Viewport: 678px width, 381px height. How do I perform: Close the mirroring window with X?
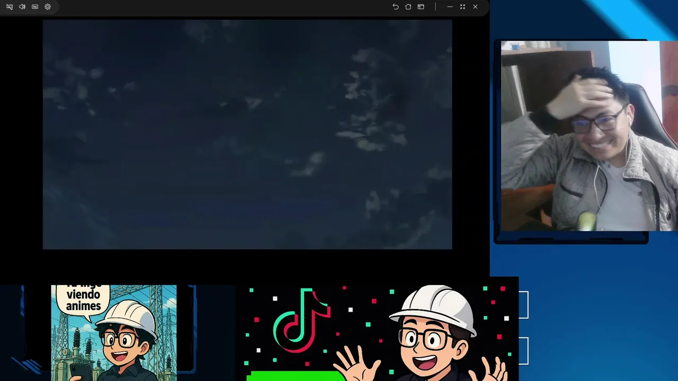point(475,7)
